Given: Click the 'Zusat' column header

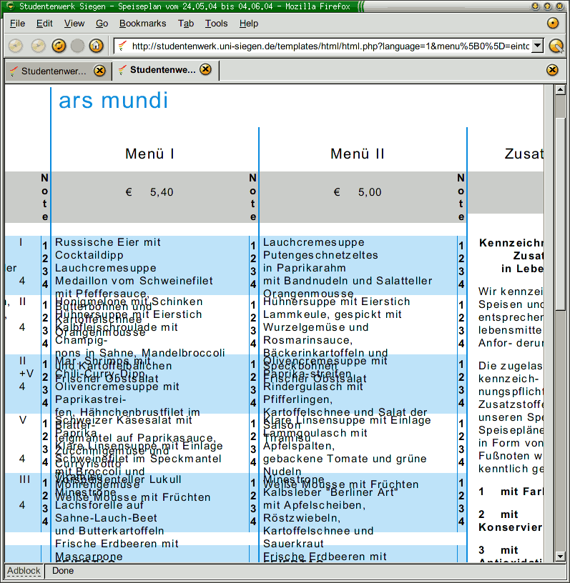Looking at the screenshot, I should click(x=524, y=154).
